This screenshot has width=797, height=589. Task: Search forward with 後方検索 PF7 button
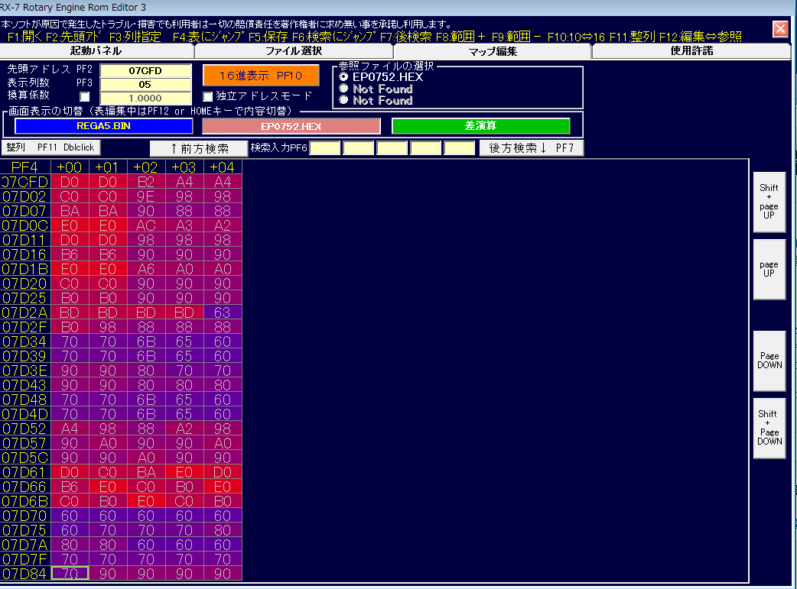click(531, 148)
